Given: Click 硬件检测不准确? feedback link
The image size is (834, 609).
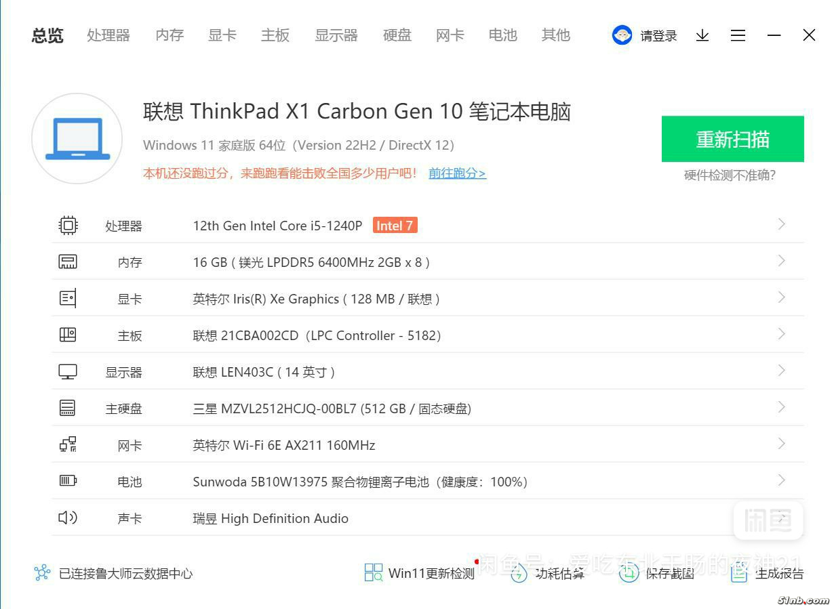Looking at the screenshot, I should 730,175.
